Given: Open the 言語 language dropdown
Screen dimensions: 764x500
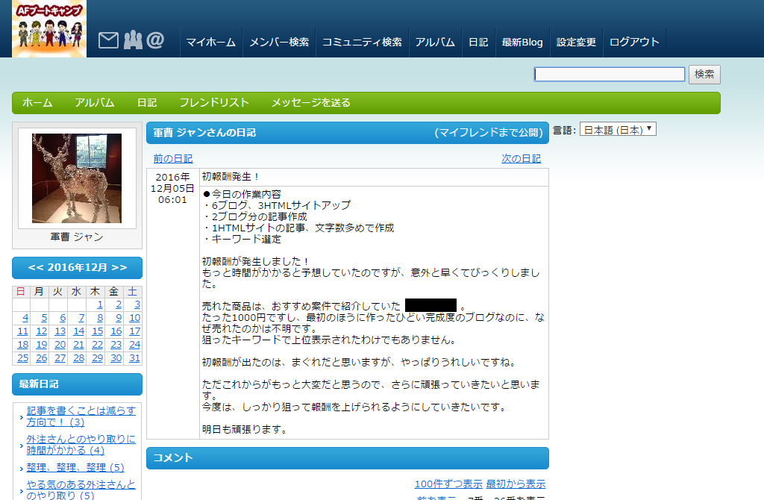Looking at the screenshot, I should coord(618,130).
